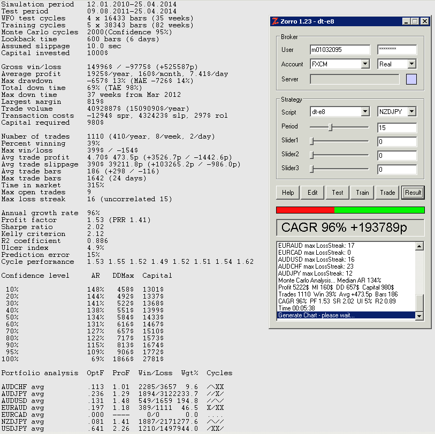Select 'Generate Chart - please wait...' log line
The height and width of the screenshot is (434, 435).
pyautogui.click(x=346, y=315)
